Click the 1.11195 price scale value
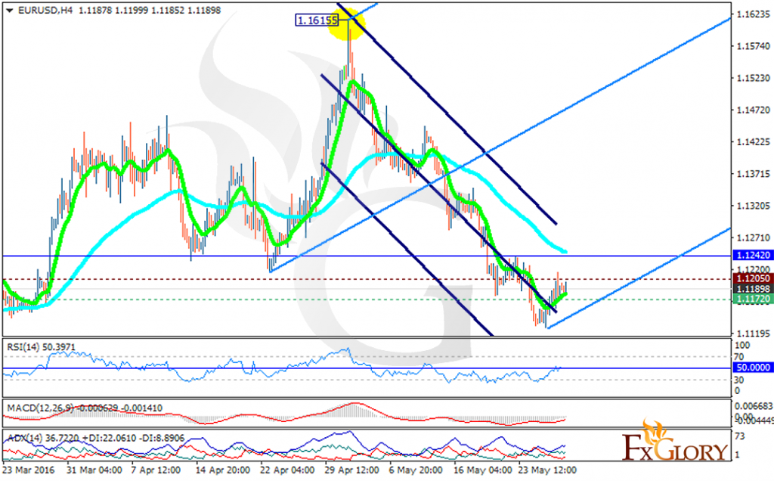The height and width of the screenshot is (481, 774). coord(754,334)
